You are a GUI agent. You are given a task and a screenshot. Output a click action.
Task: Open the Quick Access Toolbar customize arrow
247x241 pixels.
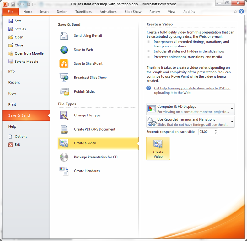(35, 4)
